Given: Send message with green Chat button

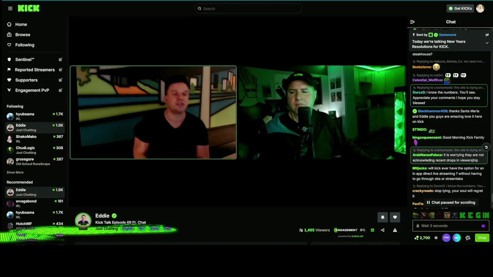Looking at the screenshot, I should tap(482, 238).
